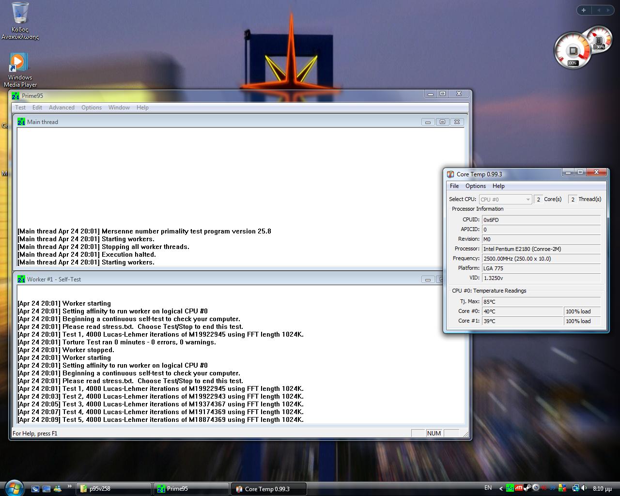Click sidebar next gadgets arrow

point(608,10)
